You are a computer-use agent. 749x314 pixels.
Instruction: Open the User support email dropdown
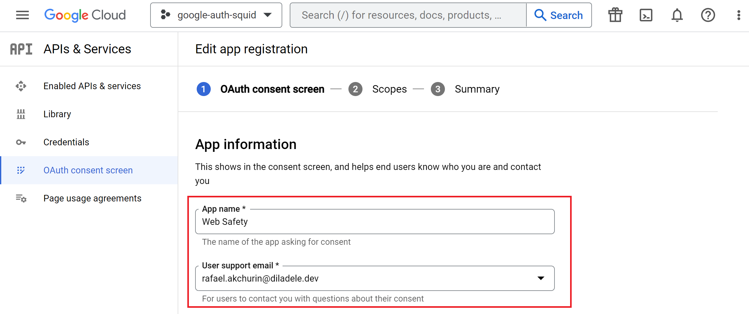click(375, 278)
